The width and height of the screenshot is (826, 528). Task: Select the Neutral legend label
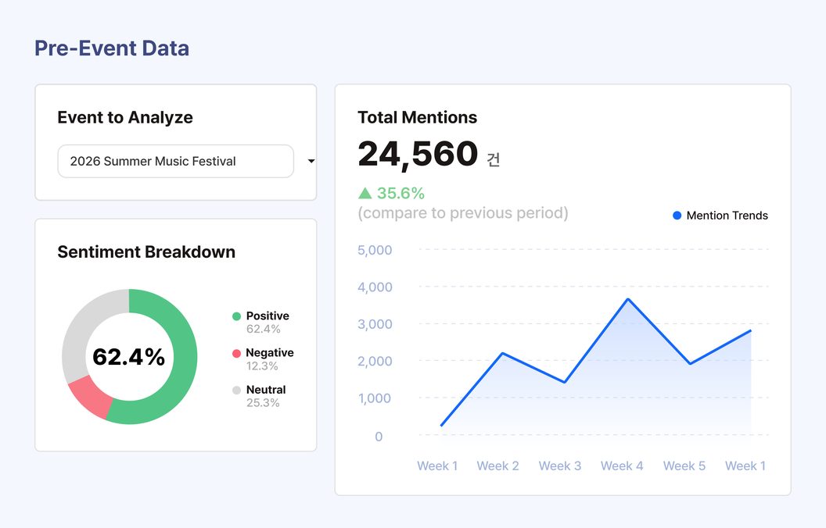(x=266, y=390)
